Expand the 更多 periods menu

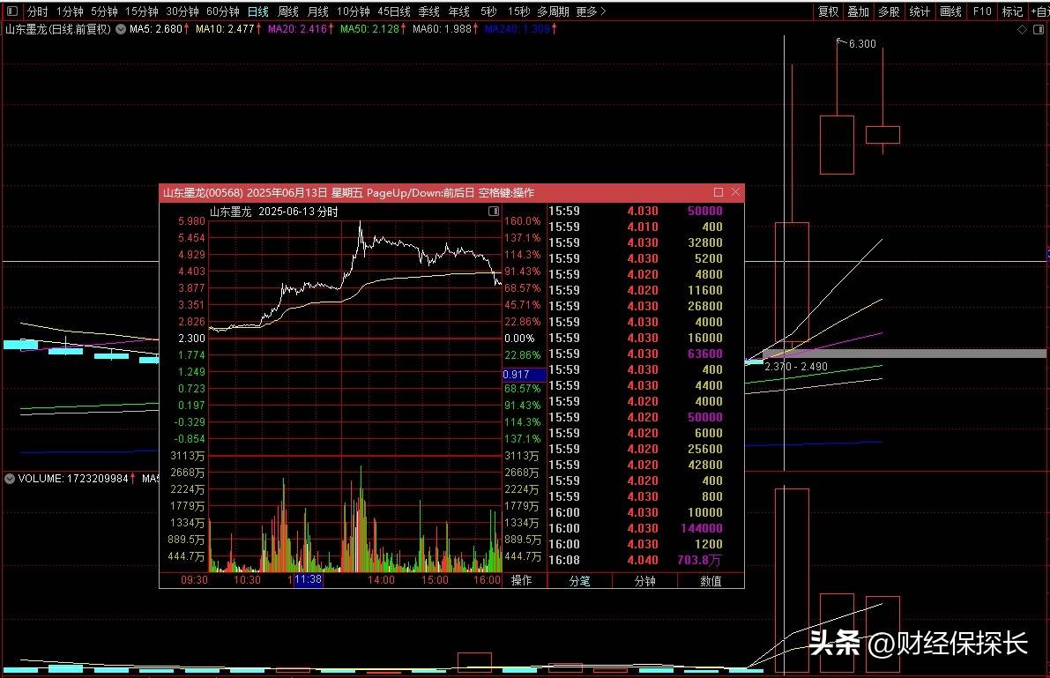591,11
